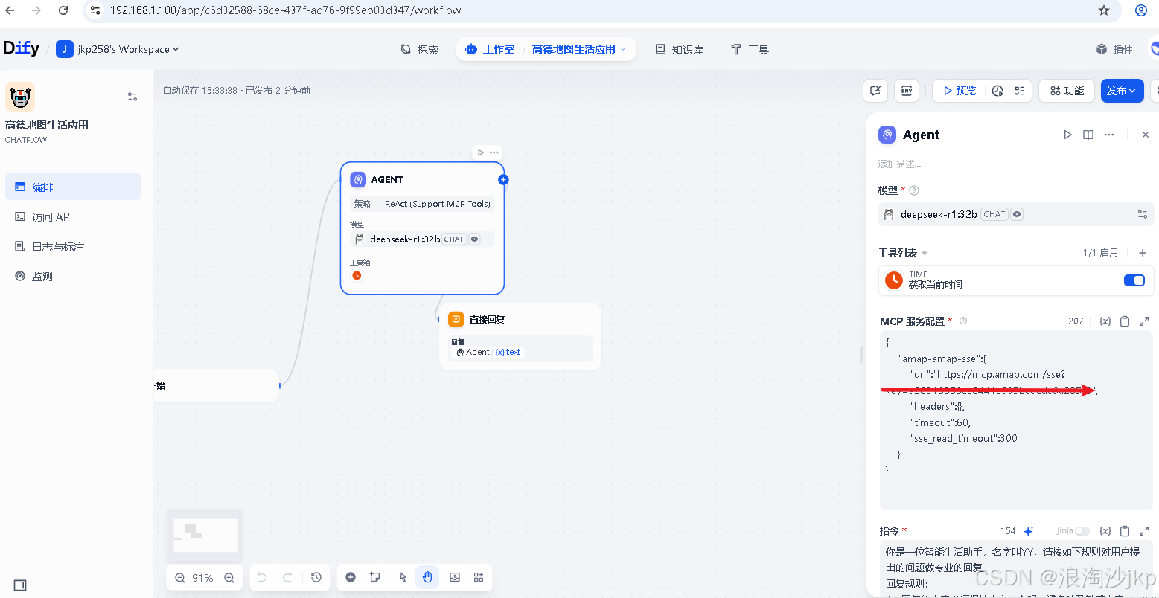The image size is (1159, 598).
Task: Start 预览 preview run
Action: [x=960, y=91]
